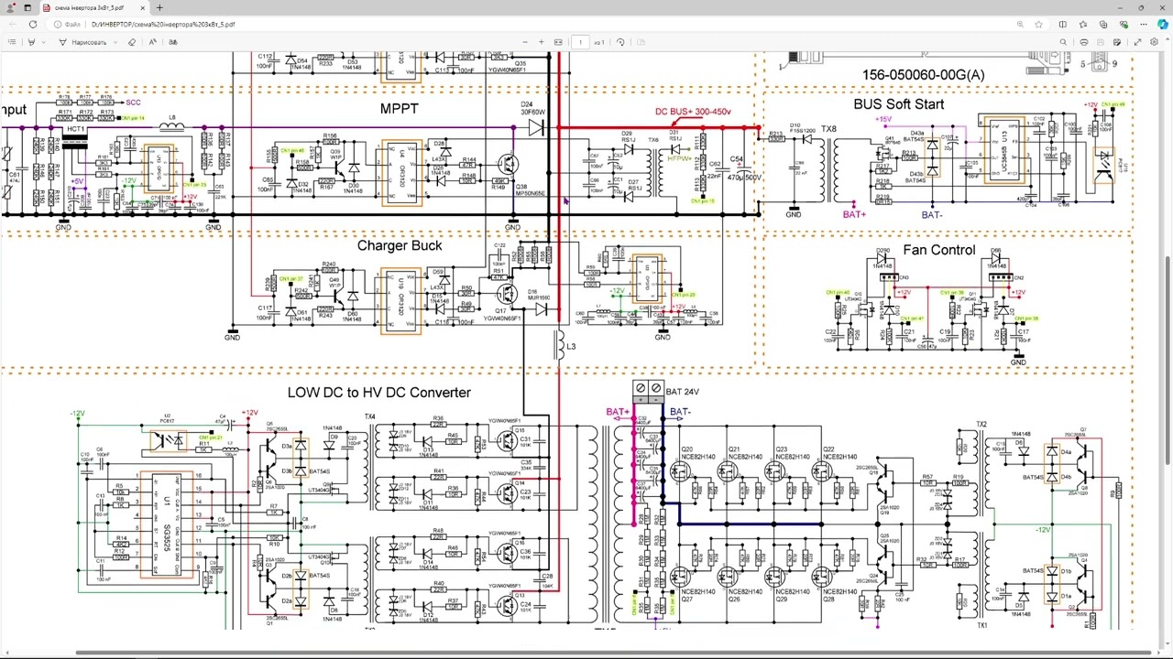Switch to схема інвертора 3кВт_5.pdf tab
This screenshot has width=1173, height=659.
pos(90,7)
